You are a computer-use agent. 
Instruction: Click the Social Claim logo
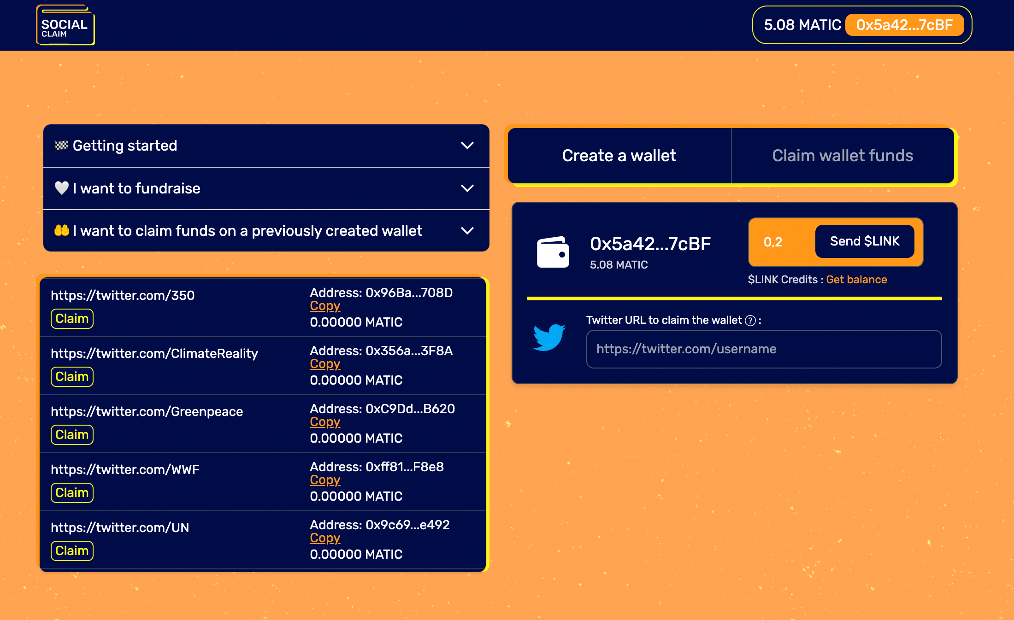tap(65, 25)
